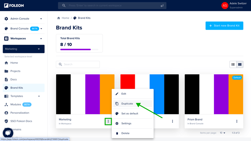Click the Workspaces board icon

coord(6,38)
